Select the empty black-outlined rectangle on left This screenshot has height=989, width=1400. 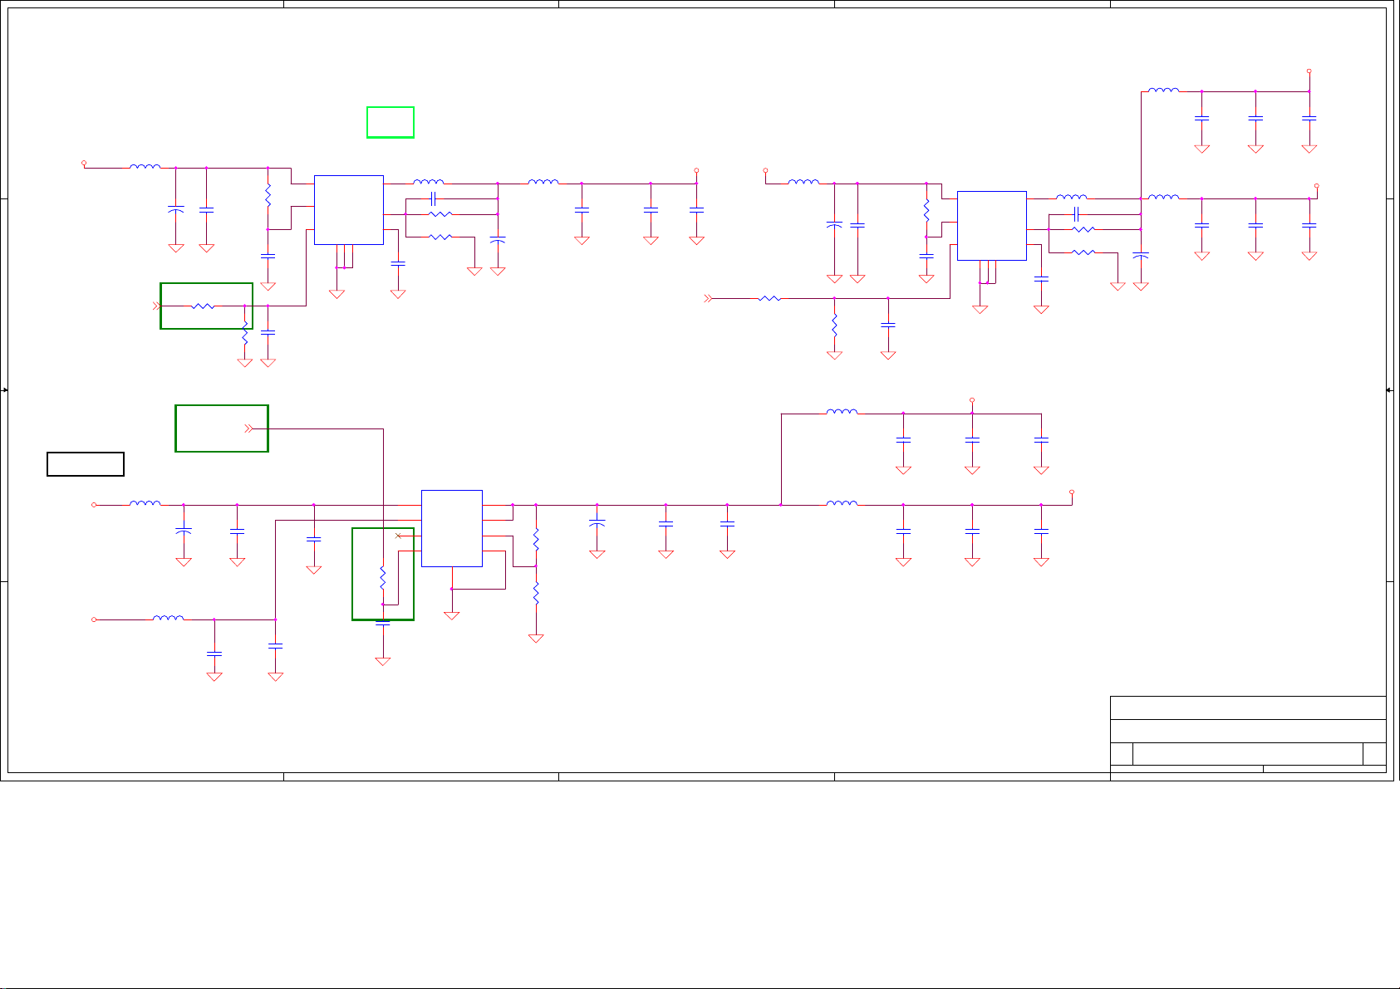[x=86, y=464]
